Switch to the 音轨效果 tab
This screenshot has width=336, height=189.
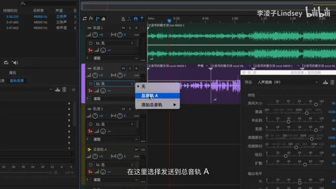coord(17,80)
